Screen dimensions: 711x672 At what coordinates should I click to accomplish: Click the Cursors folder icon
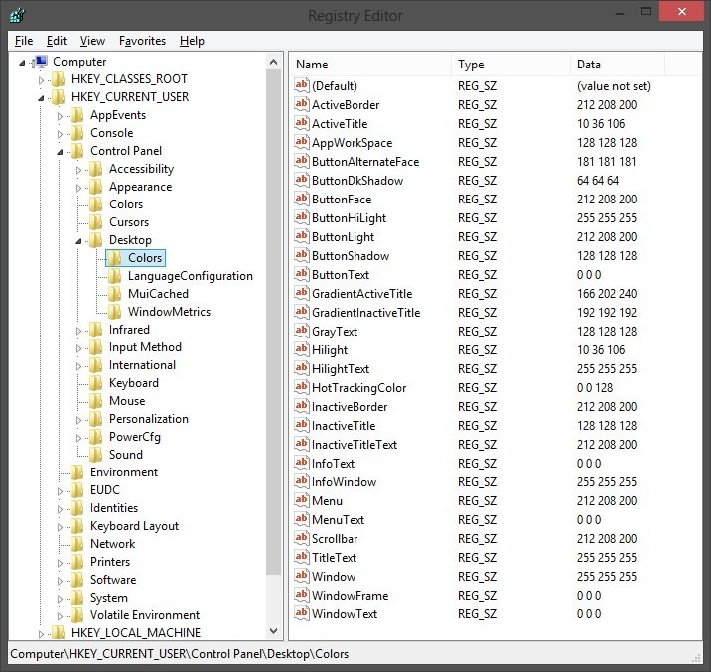point(95,222)
